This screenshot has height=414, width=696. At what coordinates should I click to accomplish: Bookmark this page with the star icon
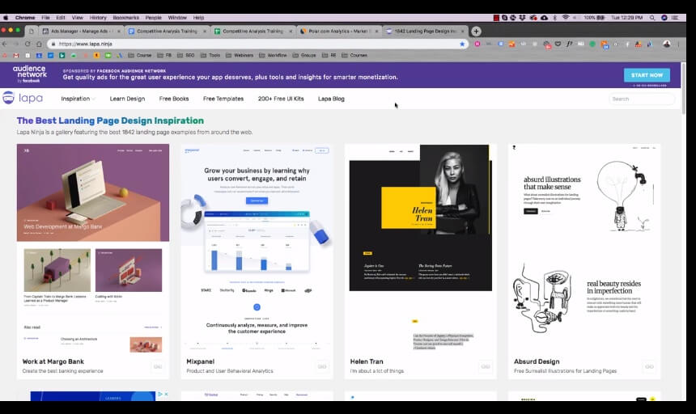[x=462, y=44]
